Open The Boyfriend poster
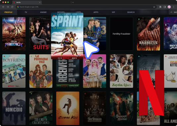The image size is (177, 126). [x=14, y=71]
